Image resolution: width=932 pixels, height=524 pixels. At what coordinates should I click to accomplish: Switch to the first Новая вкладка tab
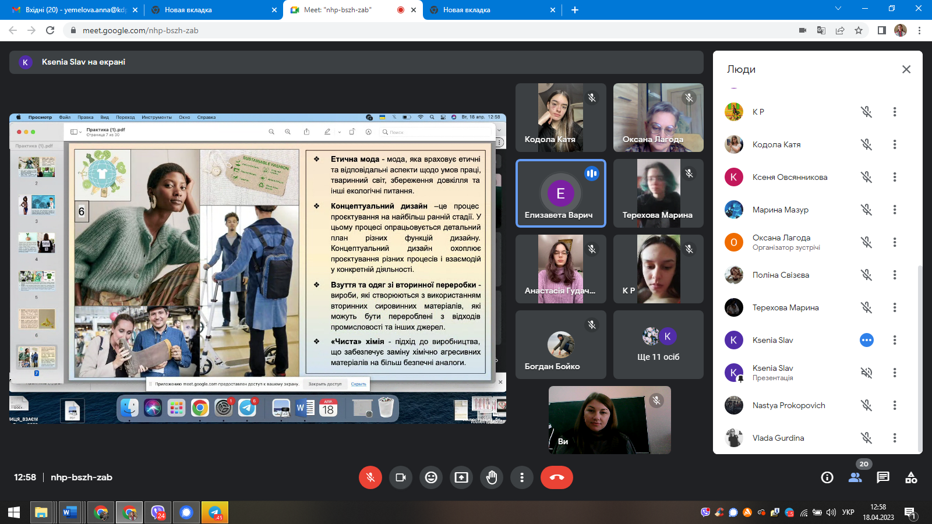tap(213, 10)
